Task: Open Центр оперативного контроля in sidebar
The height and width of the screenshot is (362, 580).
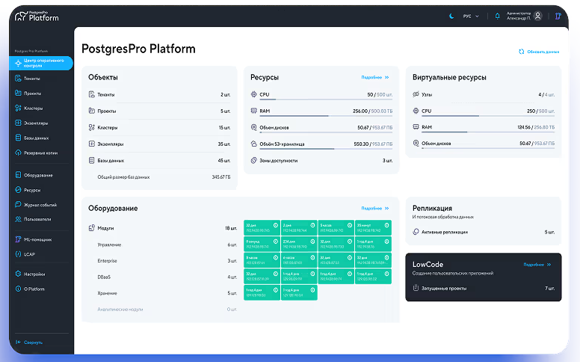Action: [40, 63]
